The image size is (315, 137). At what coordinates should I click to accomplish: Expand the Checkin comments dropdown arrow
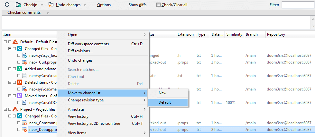coord(48,13)
